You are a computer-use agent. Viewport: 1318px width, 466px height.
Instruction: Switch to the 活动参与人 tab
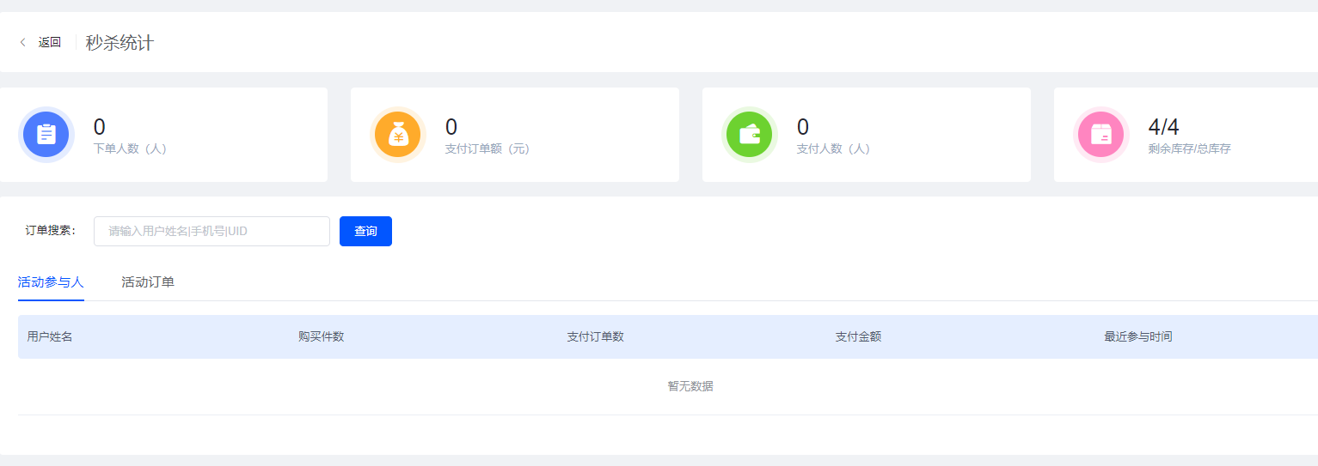pos(51,281)
